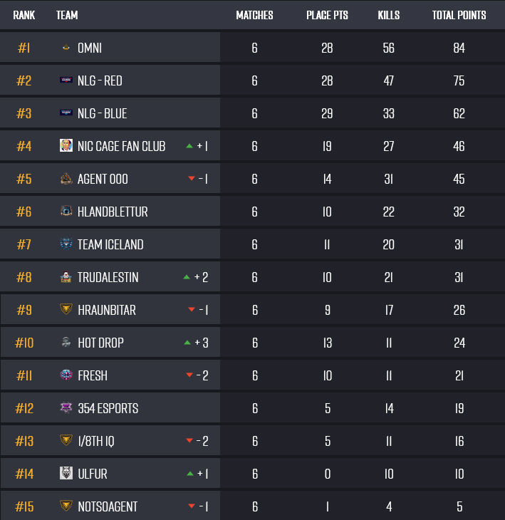Sort by the Matches column header
Viewport: 505px width, 520px height.
(254, 15)
